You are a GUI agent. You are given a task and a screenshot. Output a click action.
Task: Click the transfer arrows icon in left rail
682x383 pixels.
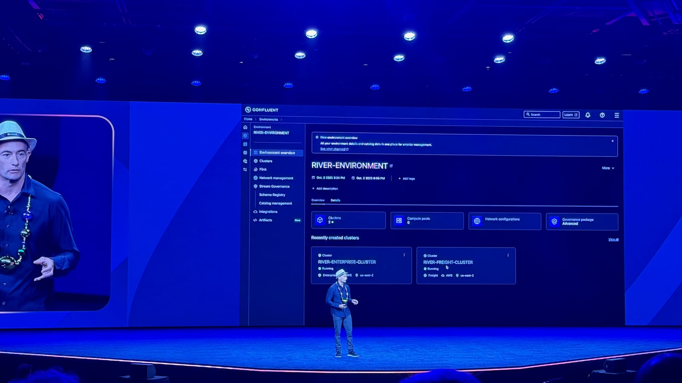point(245,169)
